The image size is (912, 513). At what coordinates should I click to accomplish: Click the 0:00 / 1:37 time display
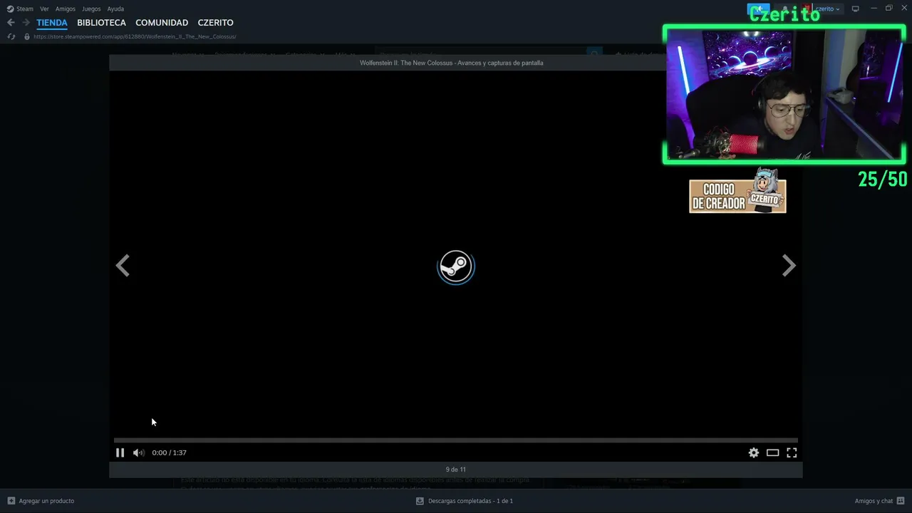click(x=169, y=452)
